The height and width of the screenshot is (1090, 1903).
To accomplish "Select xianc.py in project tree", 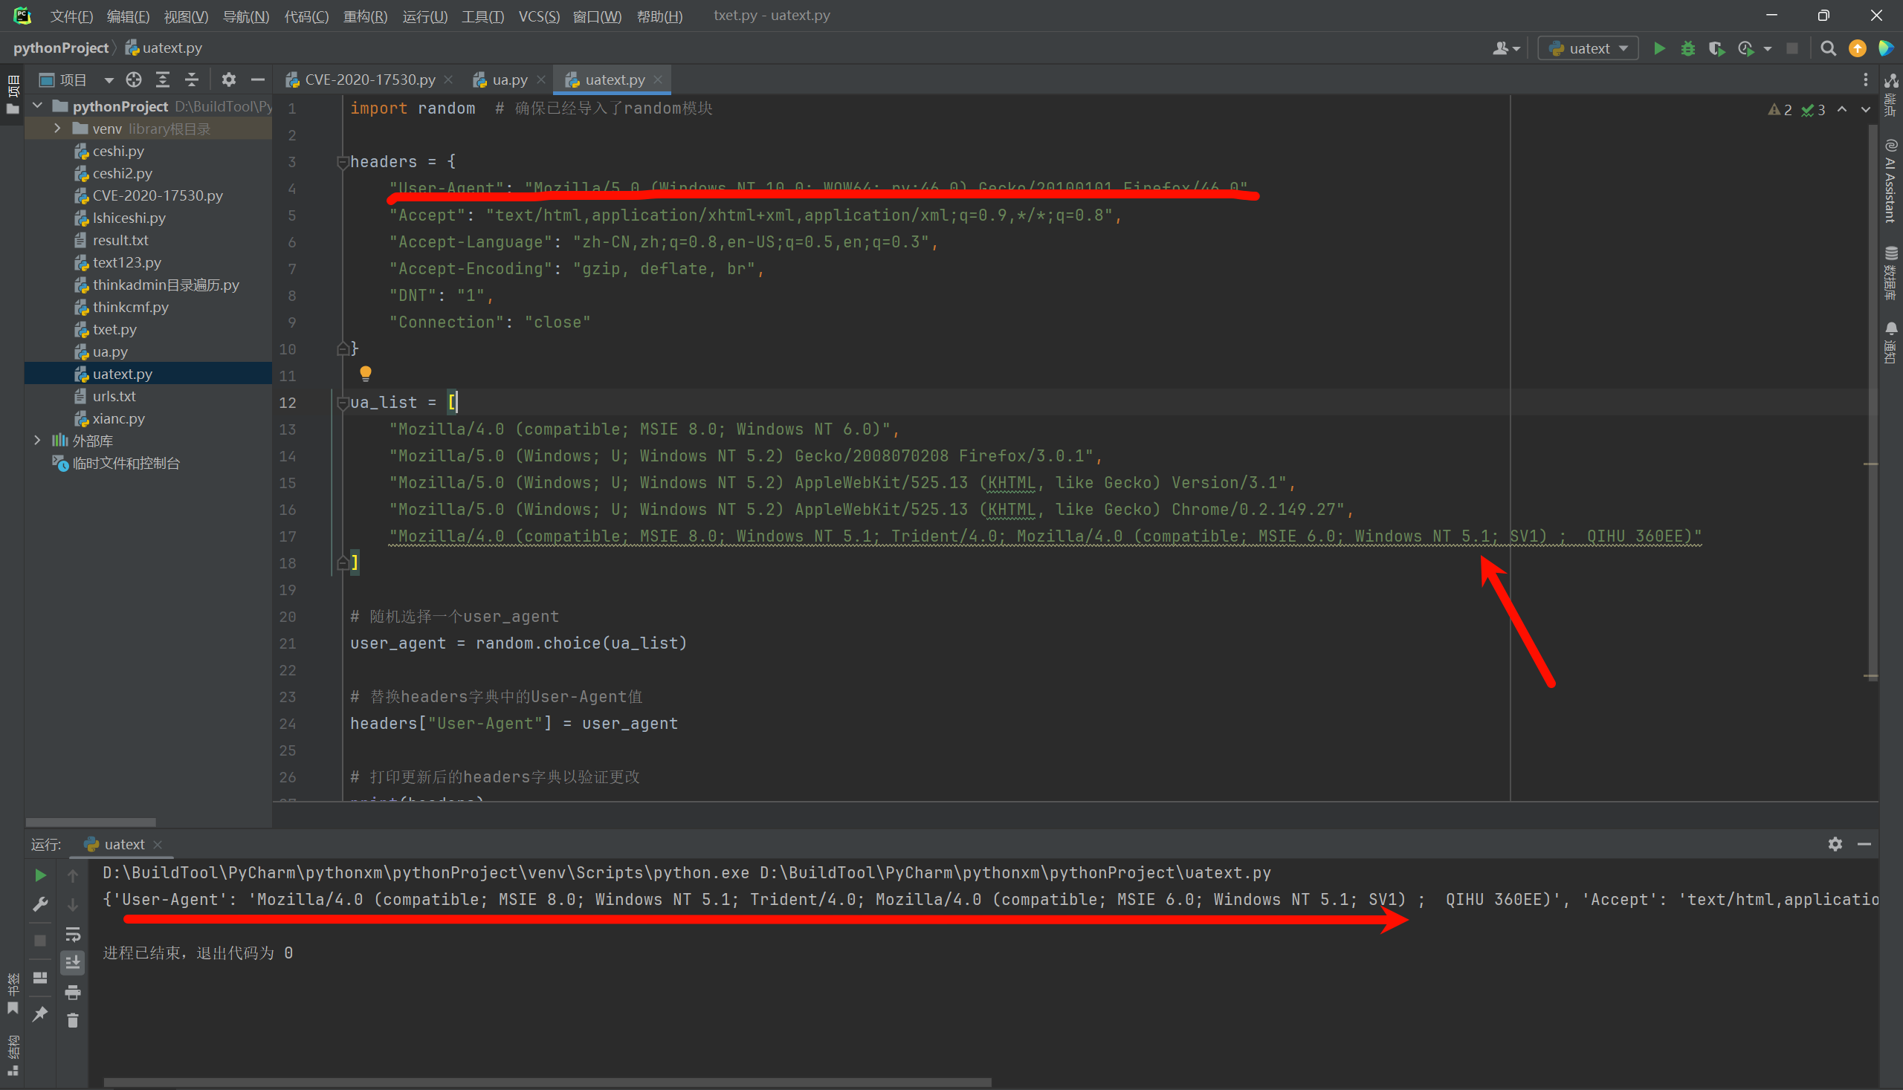I will tap(118, 418).
